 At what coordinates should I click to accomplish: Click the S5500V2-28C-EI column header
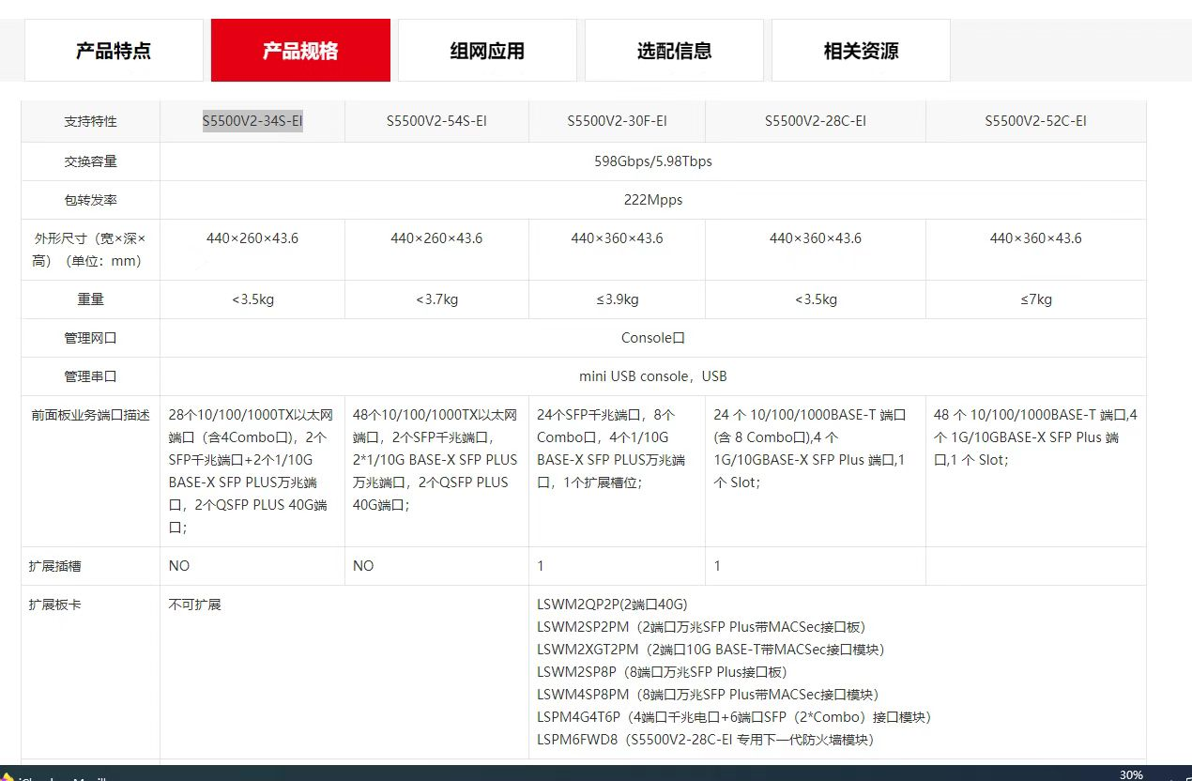(815, 121)
